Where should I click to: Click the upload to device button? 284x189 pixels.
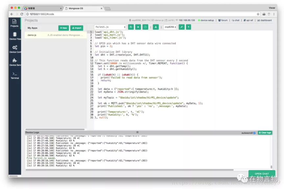point(155,27)
